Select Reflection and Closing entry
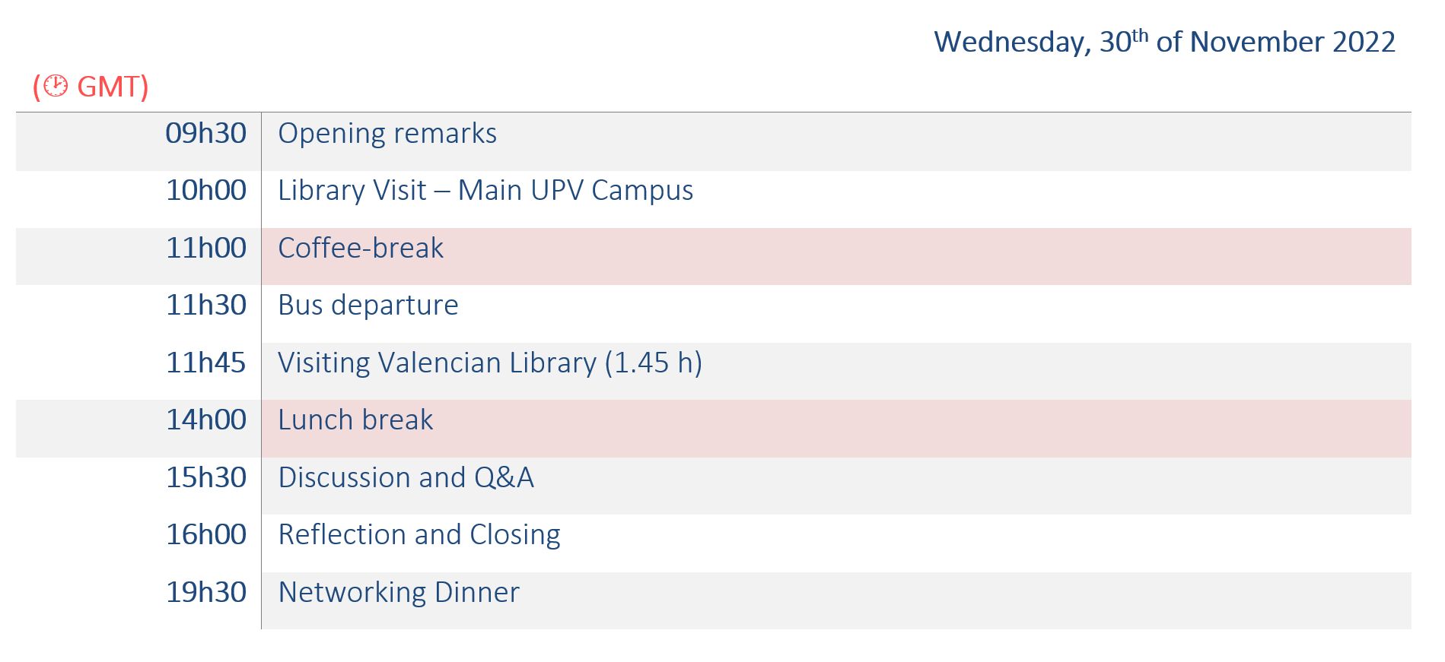Image resolution: width=1445 pixels, height=662 pixels. (419, 535)
